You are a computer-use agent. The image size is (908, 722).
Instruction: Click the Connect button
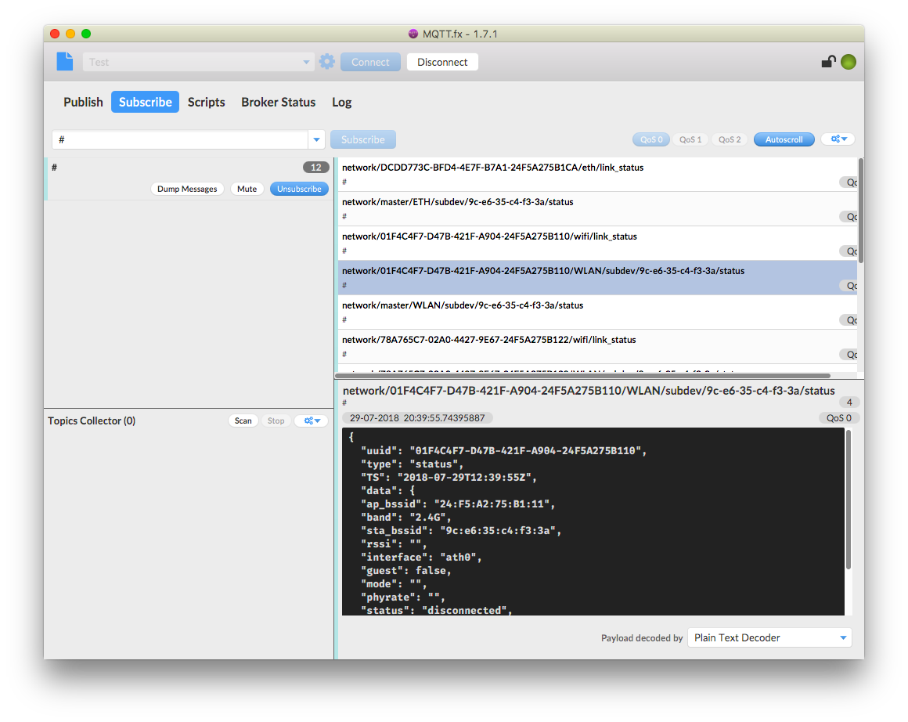(370, 62)
